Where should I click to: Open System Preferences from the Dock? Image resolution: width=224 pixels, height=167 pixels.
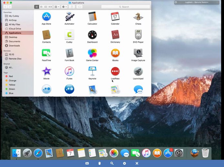click(179, 153)
